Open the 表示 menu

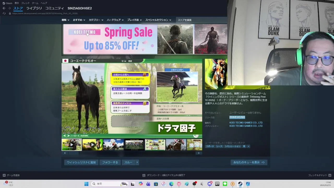[x=17, y=3]
